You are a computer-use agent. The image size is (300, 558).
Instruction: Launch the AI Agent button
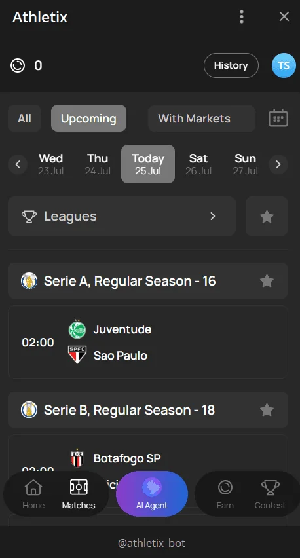coord(152,494)
